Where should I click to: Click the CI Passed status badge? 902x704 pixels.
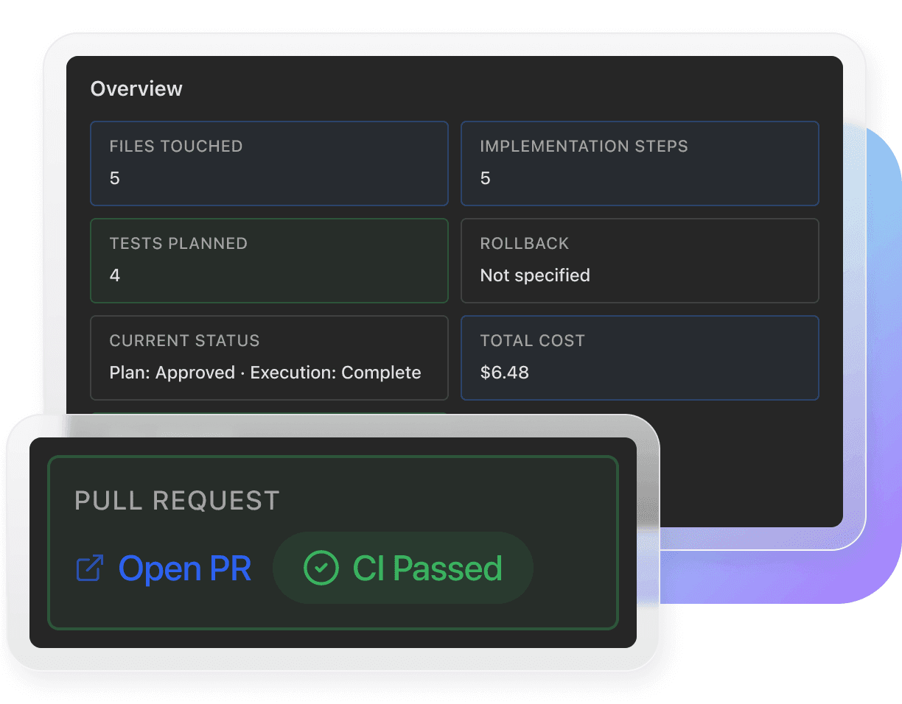[403, 569]
